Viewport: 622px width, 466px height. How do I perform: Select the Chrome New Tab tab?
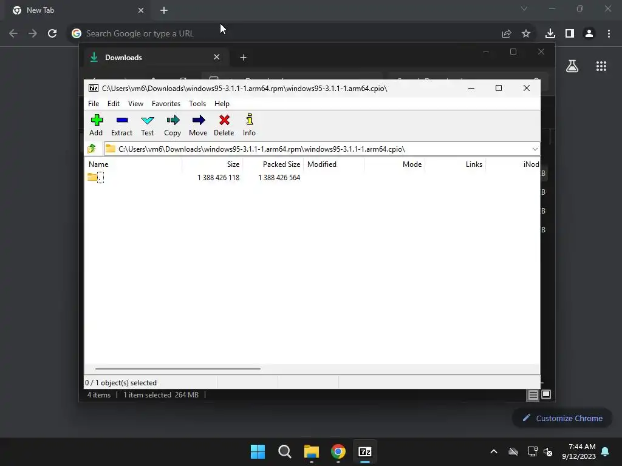77,10
